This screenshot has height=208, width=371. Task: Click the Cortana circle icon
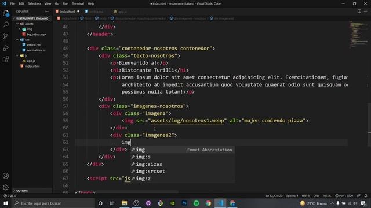click(x=100, y=203)
